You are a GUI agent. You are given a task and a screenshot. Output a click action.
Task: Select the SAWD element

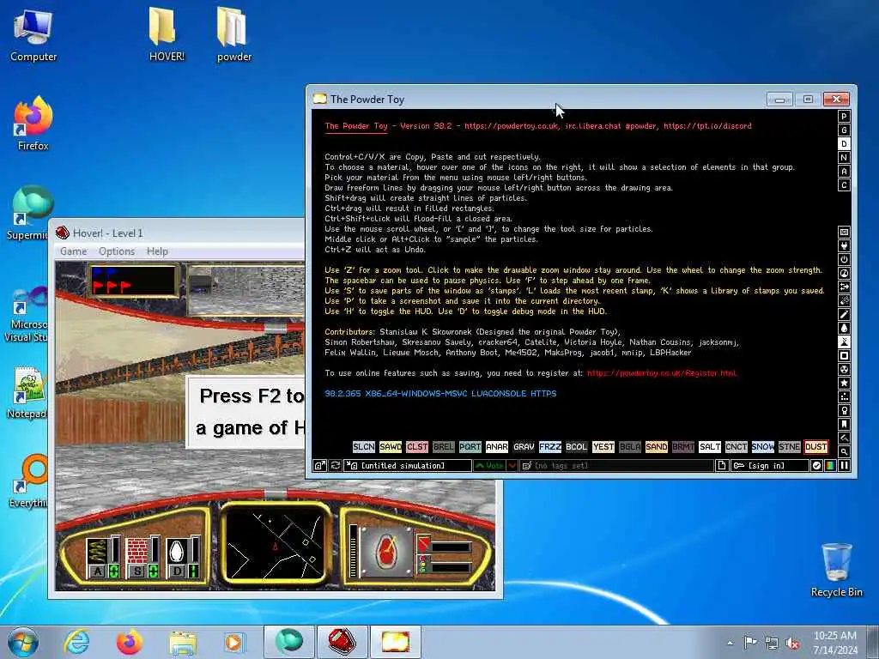pyautogui.click(x=391, y=446)
